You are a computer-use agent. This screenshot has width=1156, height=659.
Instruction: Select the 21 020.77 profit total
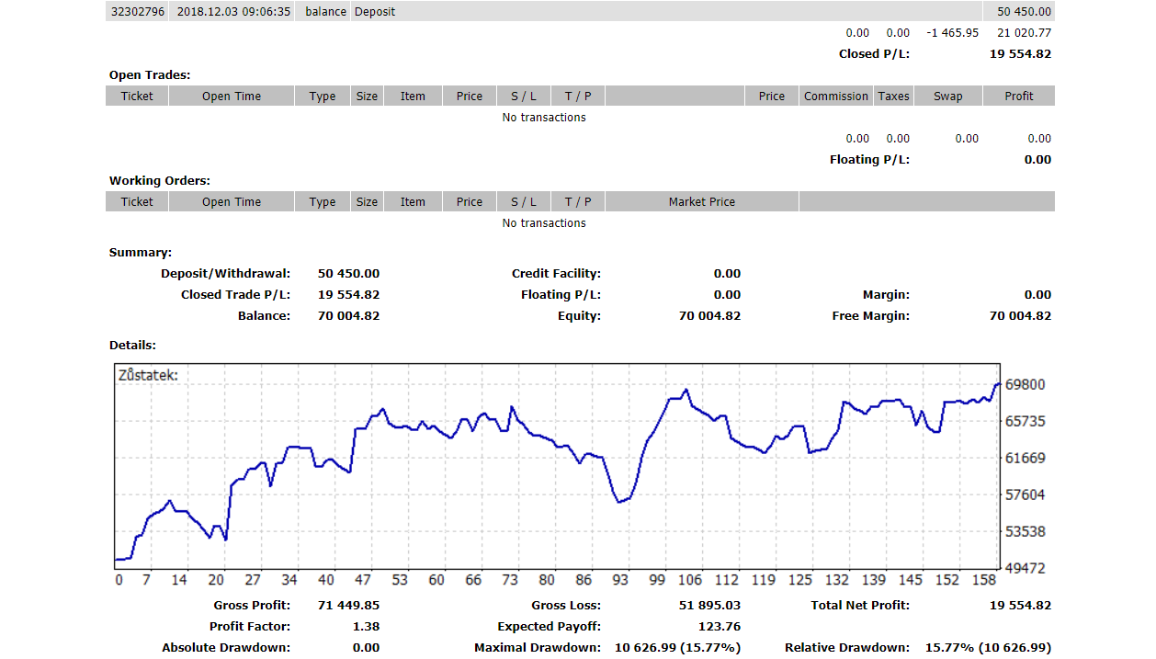1024,32
